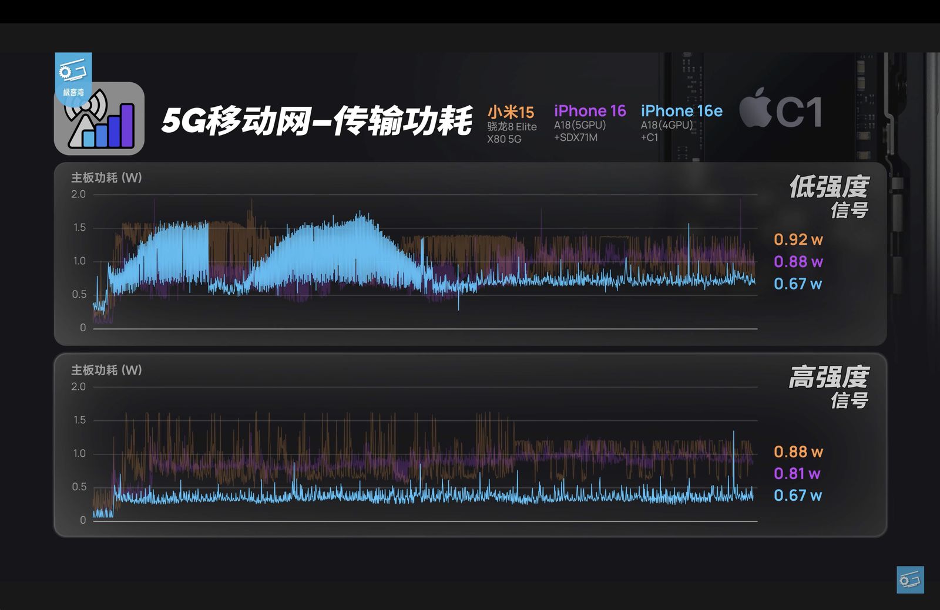
Task: Click the 0.88 w purple value in top chart
Action: [x=798, y=261]
